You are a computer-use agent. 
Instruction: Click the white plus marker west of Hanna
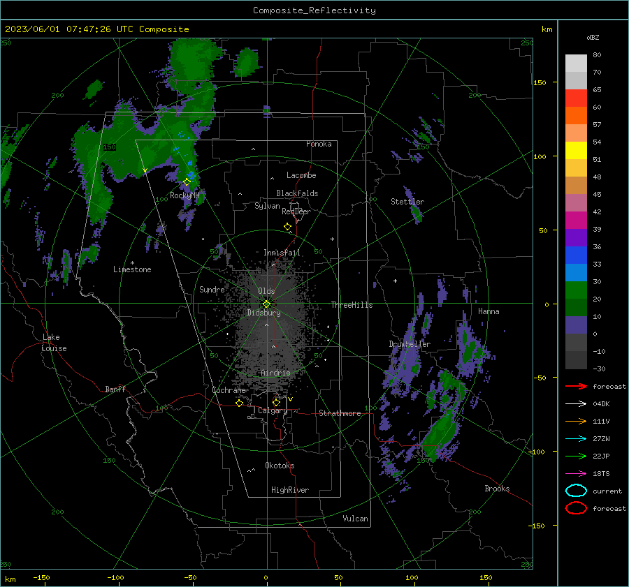pyautogui.click(x=395, y=281)
